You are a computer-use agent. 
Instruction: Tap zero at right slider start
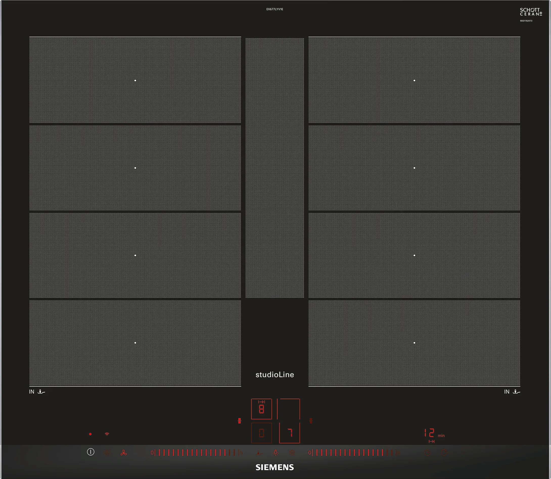point(309,453)
